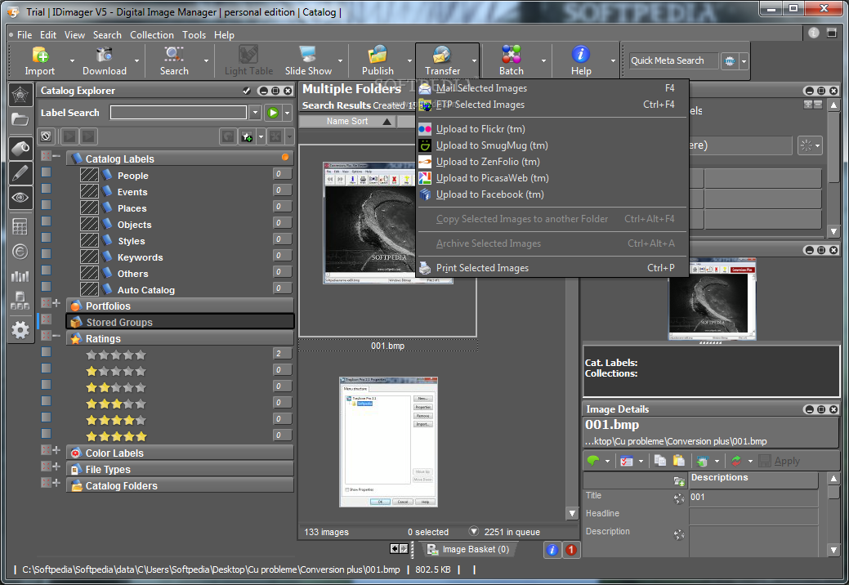Check the Places label checkbox
Screen dimensions: 849x585
47,204
